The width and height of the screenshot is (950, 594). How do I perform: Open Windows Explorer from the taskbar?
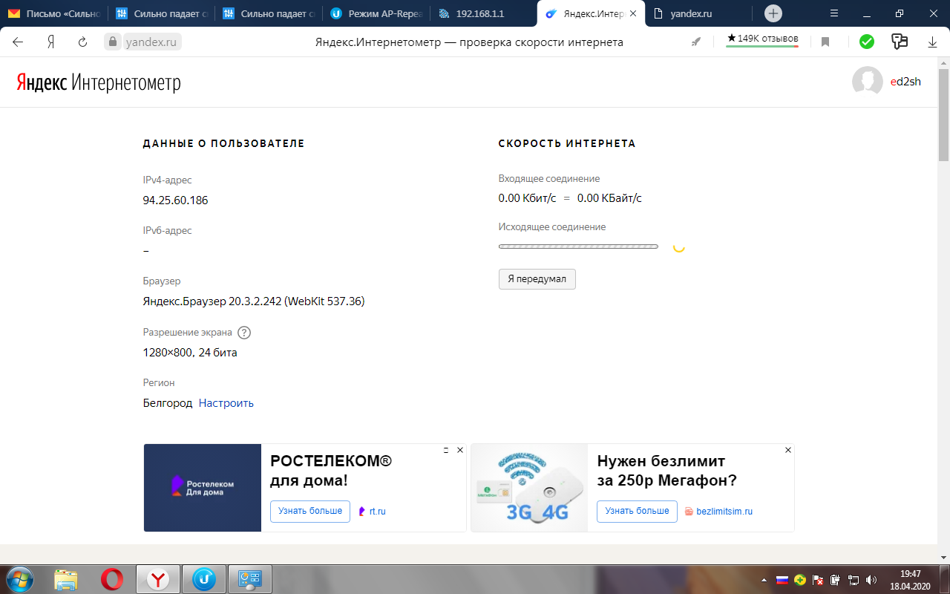coord(66,578)
